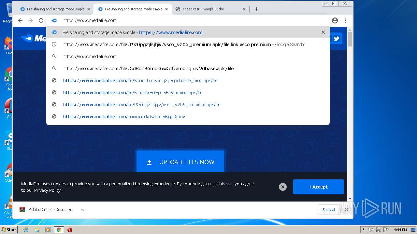Screen dimensions: 417x234
Task: Click the browser forward arrow
Action: [x=31, y=20]
